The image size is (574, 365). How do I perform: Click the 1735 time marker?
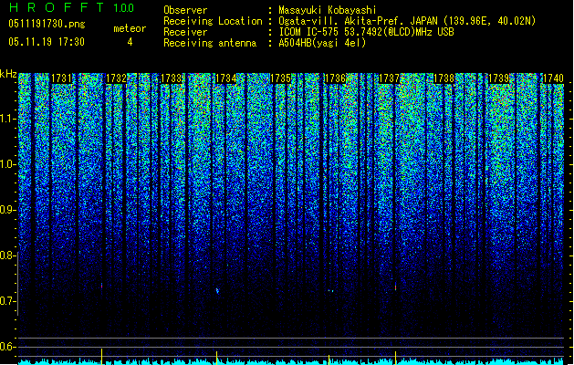(x=280, y=78)
